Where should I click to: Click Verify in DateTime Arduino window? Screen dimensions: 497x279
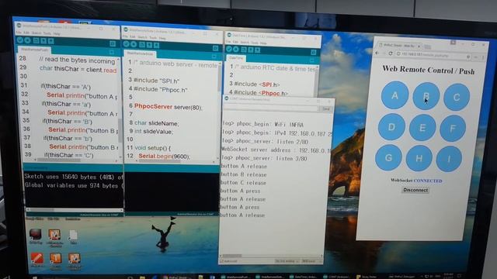[229, 49]
